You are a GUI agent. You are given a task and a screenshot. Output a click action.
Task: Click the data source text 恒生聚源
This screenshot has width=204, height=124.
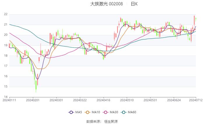[x=111, y=122]
